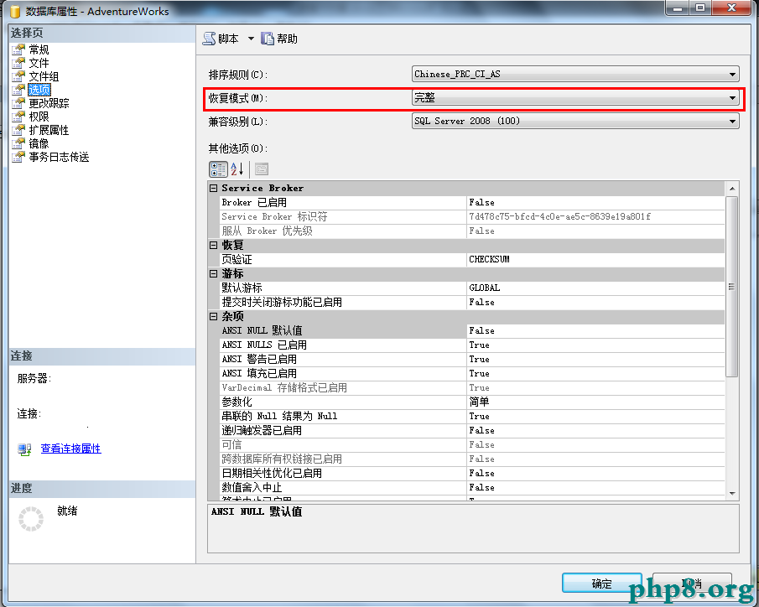Click the 权限 page icon
The image size is (759, 607).
18,117
